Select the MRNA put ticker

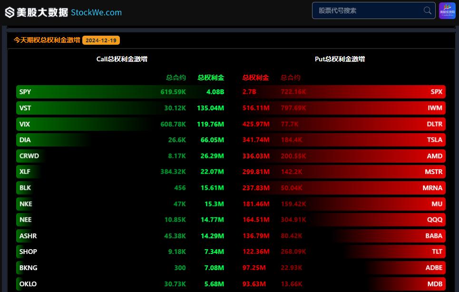tap(432, 188)
